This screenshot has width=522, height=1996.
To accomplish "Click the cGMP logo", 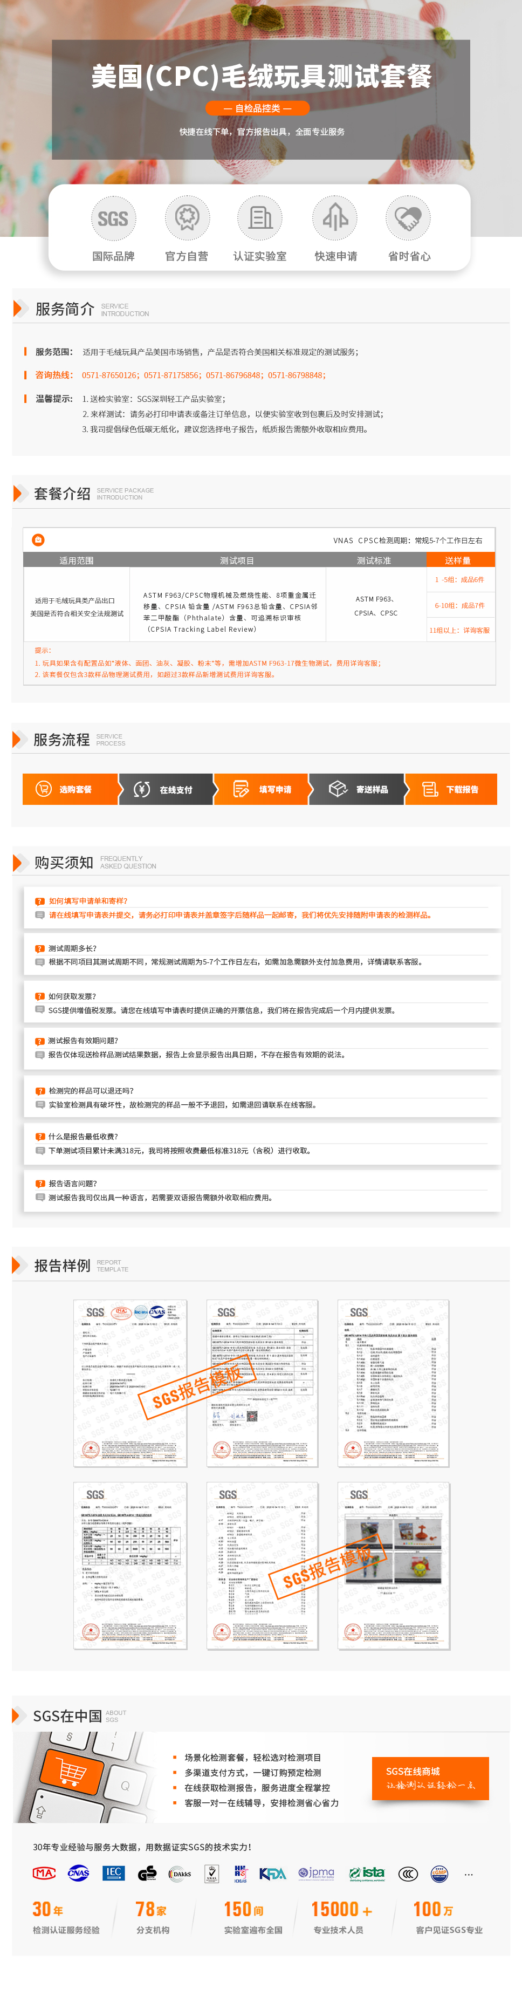I will 439,1874.
